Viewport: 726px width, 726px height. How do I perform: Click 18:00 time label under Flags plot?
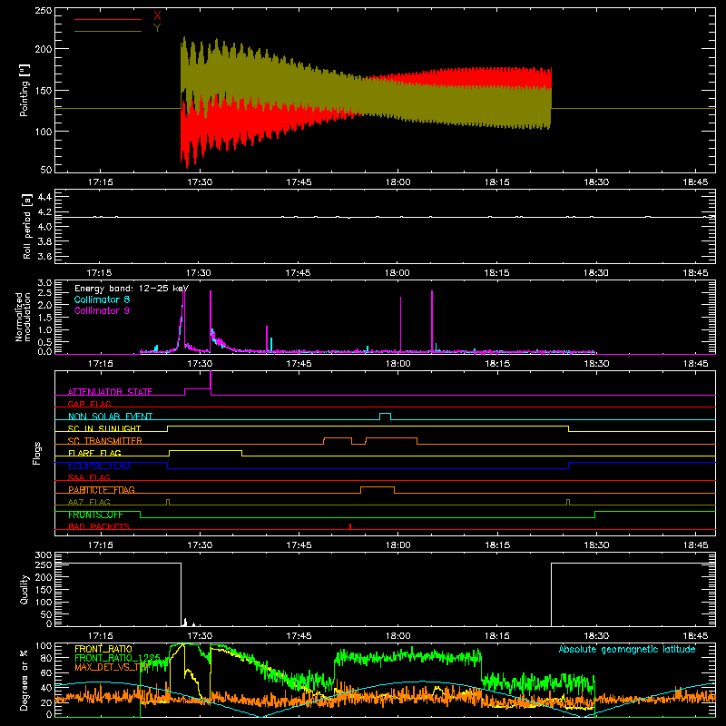tap(397, 545)
